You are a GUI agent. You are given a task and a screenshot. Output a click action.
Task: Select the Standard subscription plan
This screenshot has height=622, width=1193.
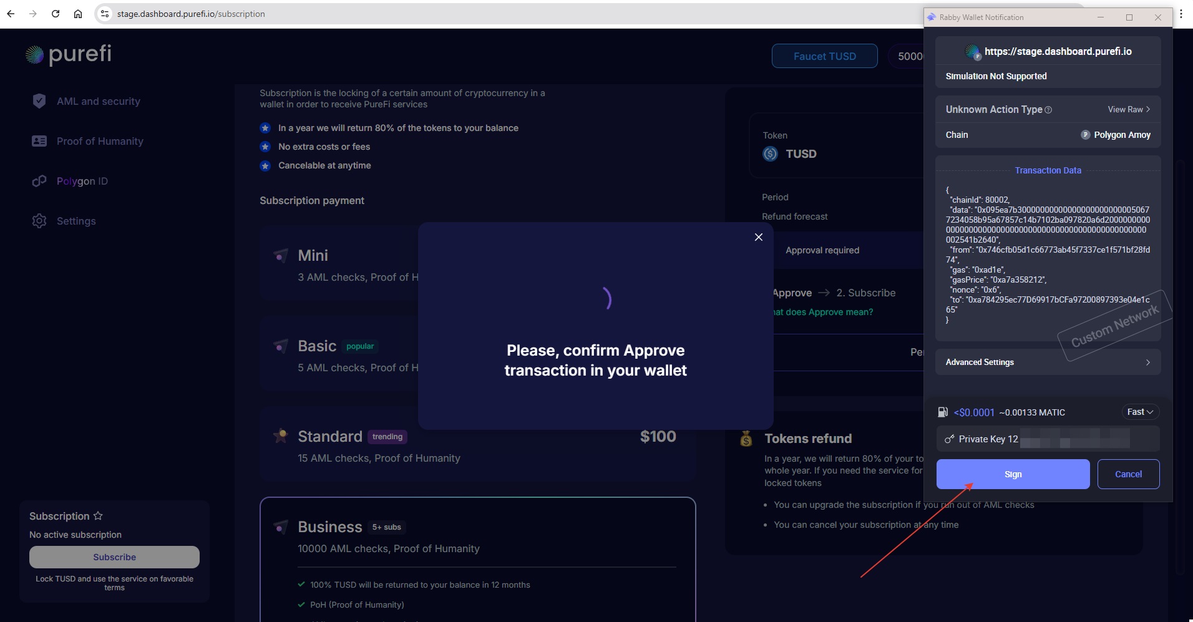(x=477, y=446)
